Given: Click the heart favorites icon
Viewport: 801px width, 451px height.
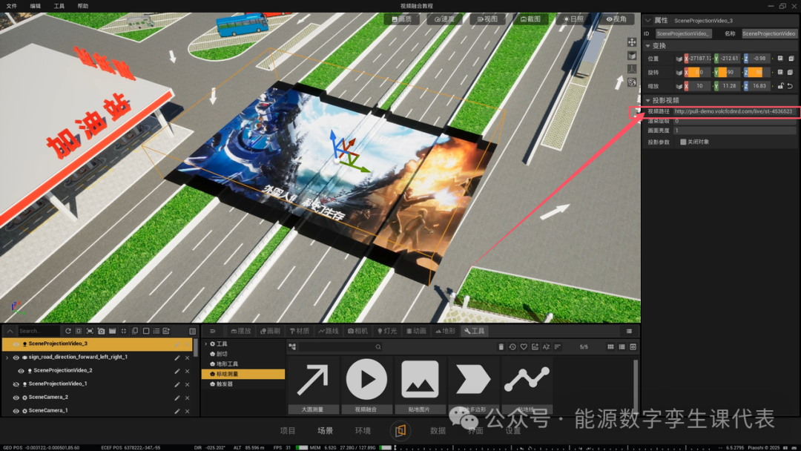Looking at the screenshot, I should 524,347.
